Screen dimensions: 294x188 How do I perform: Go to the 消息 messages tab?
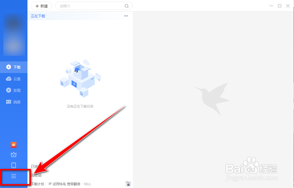[14, 102]
